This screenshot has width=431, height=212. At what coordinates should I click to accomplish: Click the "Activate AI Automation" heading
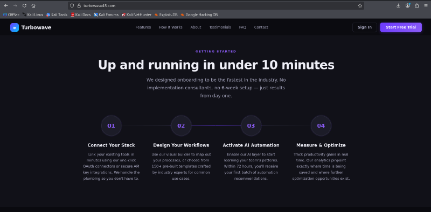(x=251, y=145)
